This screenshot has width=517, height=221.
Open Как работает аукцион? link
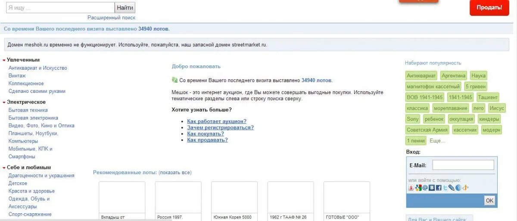tap(217, 121)
